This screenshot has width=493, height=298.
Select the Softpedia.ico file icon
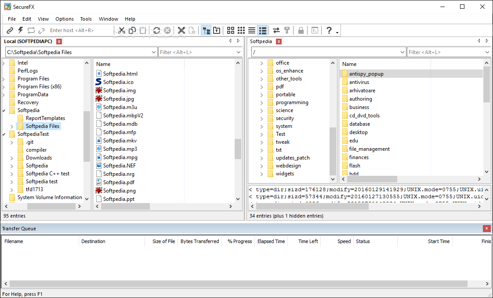99,82
